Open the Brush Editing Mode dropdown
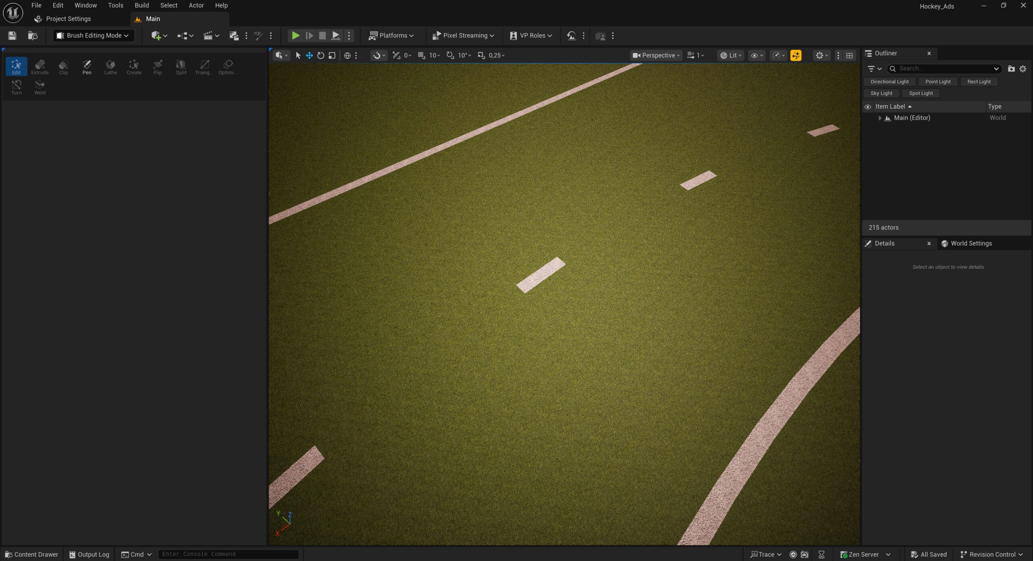The width and height of the screenshot is (1033, 561). point(93,35)
